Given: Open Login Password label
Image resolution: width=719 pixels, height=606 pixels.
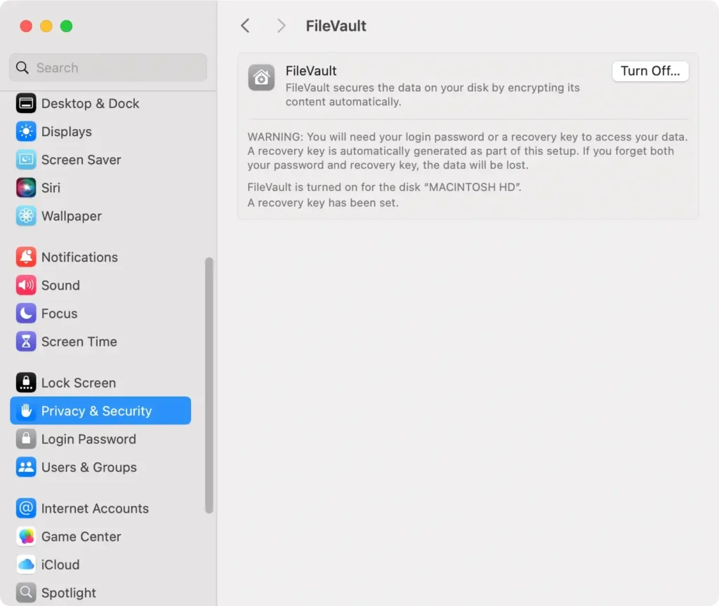Looking at the screenshot, I should (89, 439).
